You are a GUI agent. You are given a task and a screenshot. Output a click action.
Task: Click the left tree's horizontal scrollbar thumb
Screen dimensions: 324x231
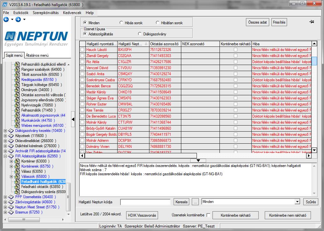(x=24, y=220)
